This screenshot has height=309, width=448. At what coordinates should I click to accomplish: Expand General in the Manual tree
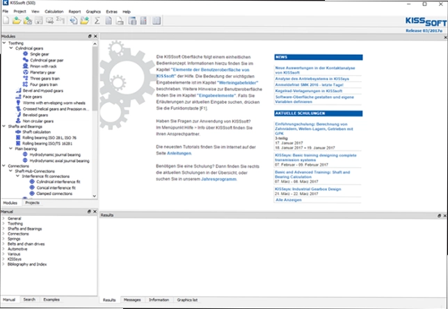point(3,219)
